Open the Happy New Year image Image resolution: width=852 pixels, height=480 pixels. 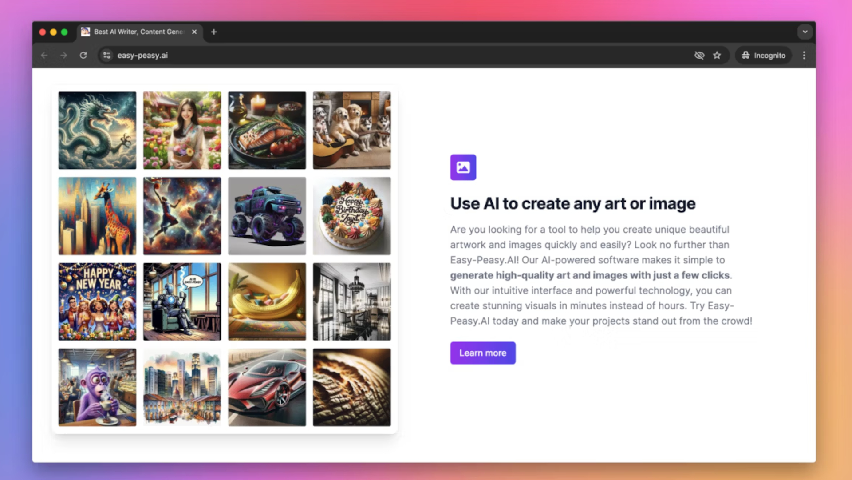pyautogui.click(x=97, y=301)
